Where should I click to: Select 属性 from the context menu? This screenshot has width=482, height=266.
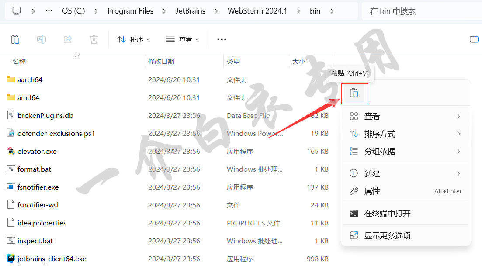click(372, 191)
